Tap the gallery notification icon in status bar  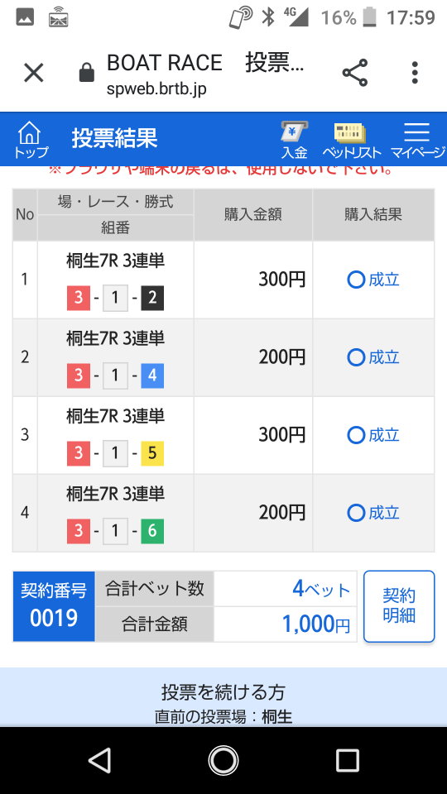[25, 18]
